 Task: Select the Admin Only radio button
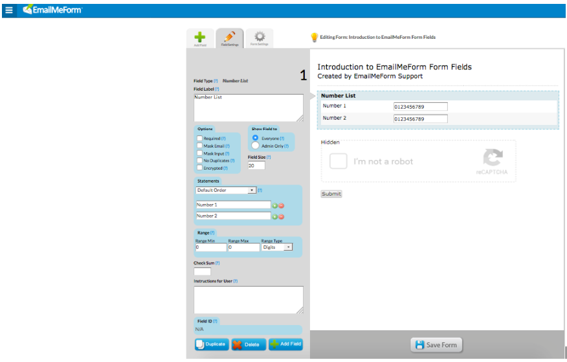click(255, 145)
